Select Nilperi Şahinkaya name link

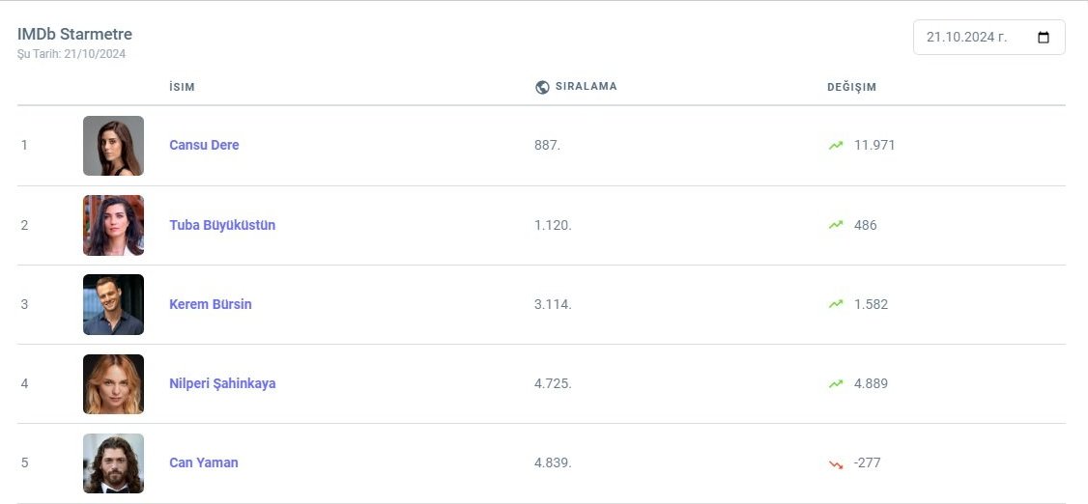[222, 383]
